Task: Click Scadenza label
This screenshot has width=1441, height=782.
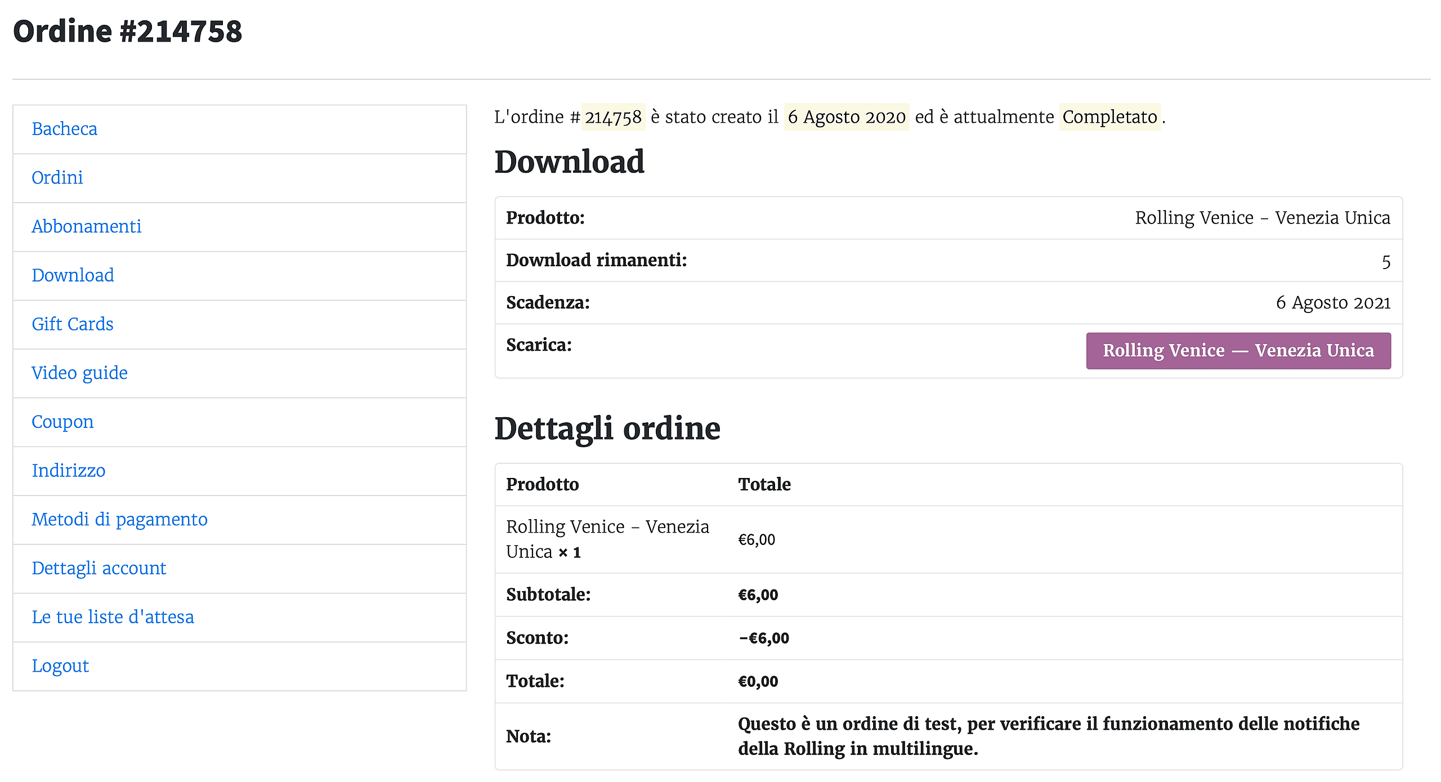Action: pyautogui.click(x=548, y=303)
